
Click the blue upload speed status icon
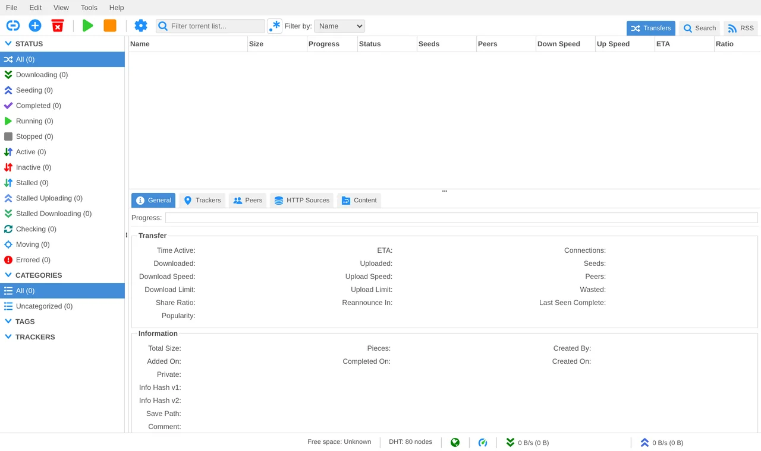coord(644,443)
